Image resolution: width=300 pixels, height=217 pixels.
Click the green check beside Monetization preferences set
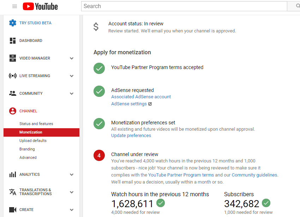[x=99, y=124]
